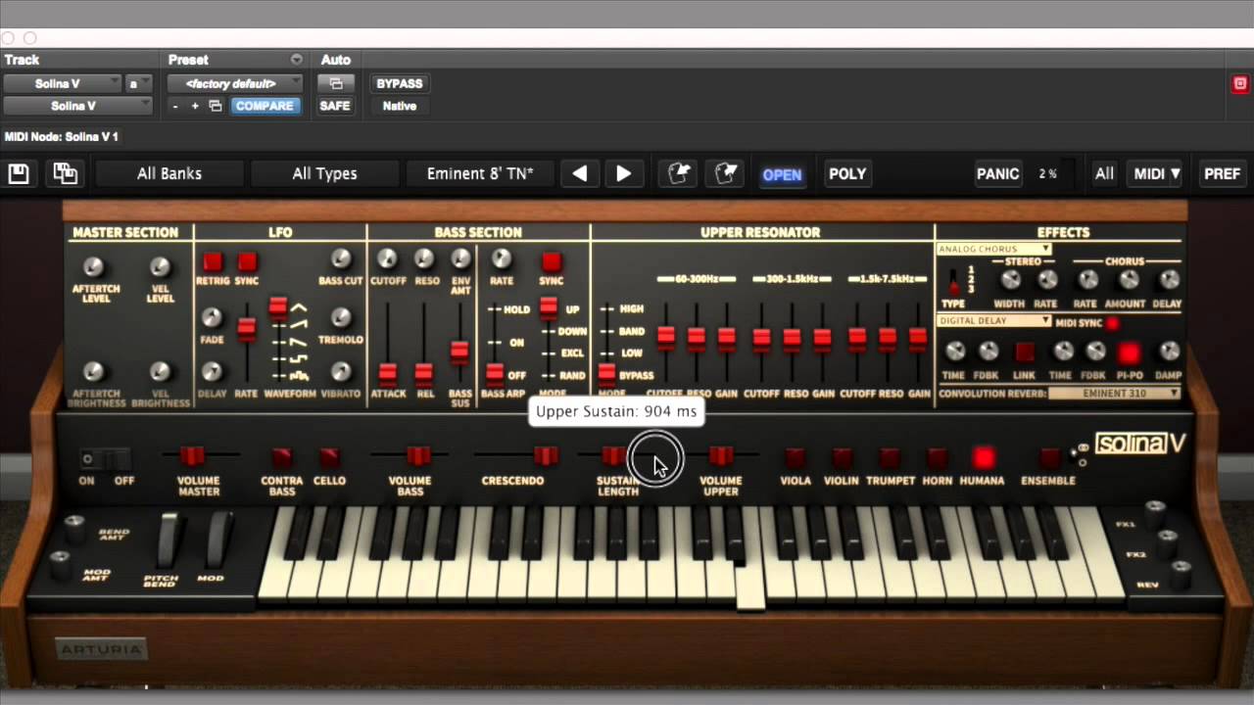Click the LFO Rate slider

point(247,330)
